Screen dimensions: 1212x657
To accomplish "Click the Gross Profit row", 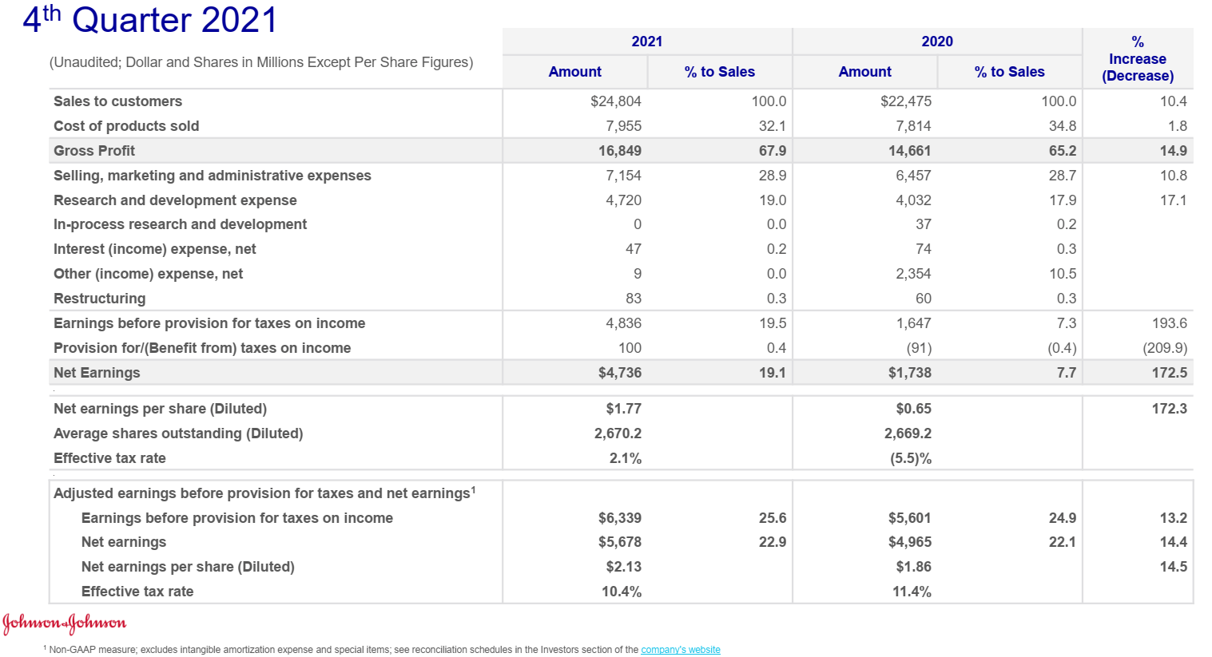I will pyautogui.click(x=93, y=150).
